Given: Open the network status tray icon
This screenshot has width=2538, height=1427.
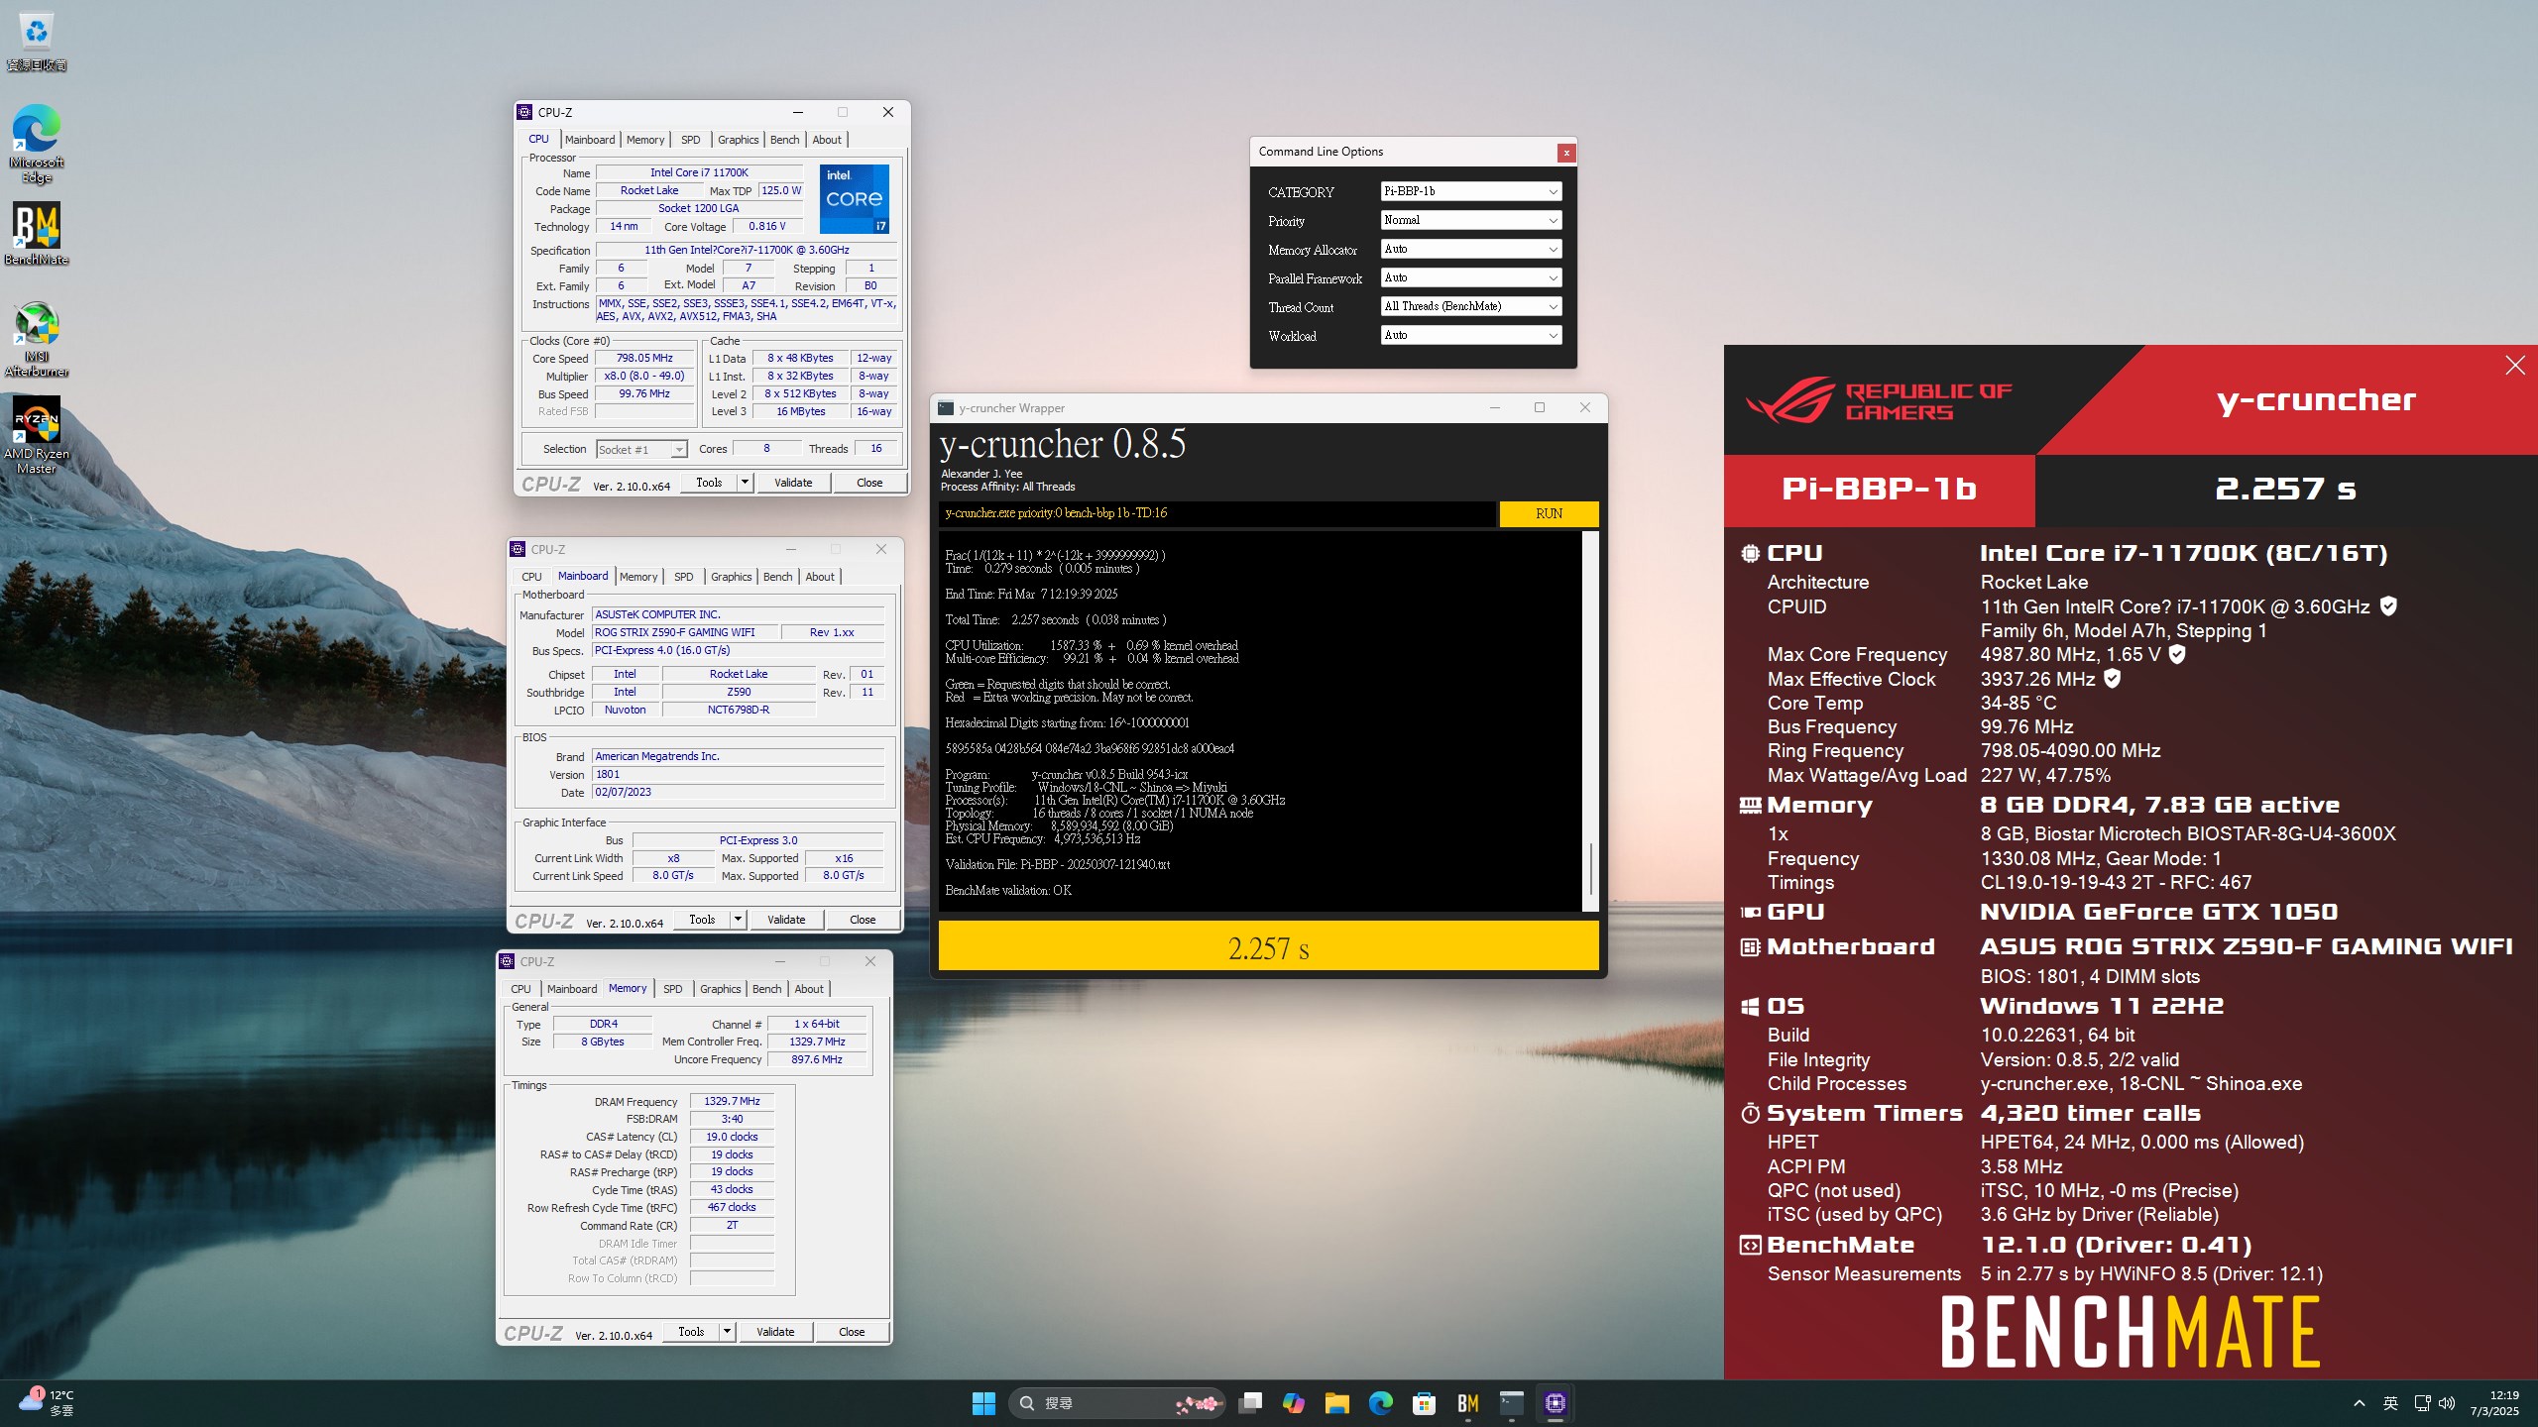Looking at the screenshot, I should pos(2422,1403).
